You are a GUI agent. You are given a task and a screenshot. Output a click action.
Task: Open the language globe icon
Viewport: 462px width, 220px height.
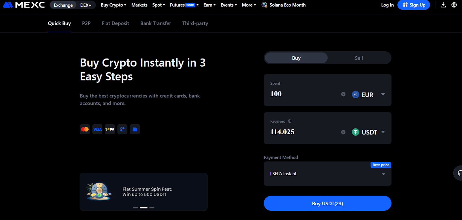(x=454, y=5)
